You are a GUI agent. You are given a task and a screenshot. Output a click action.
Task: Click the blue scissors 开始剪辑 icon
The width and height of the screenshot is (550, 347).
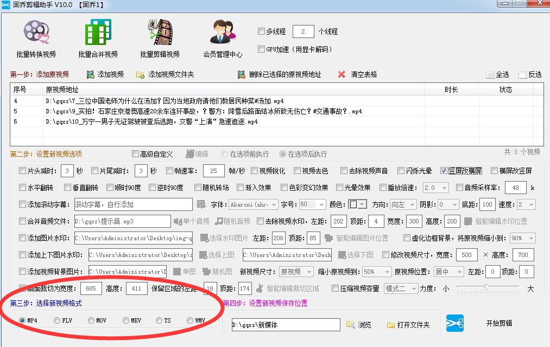point(455,323)
